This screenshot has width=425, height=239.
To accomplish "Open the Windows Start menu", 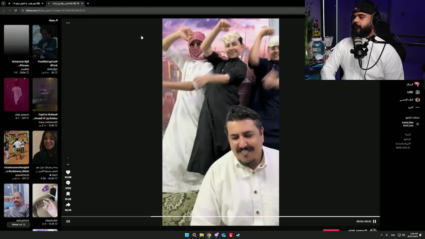I will pos(187,235).
